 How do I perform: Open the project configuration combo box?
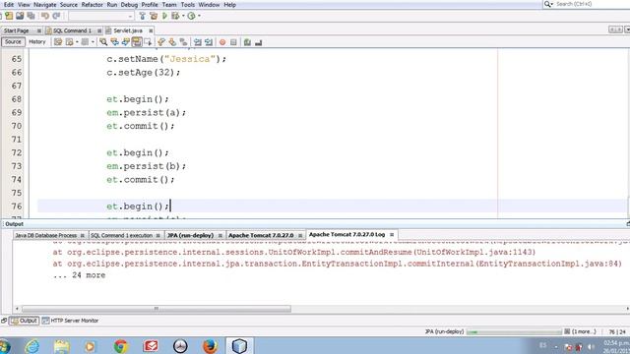100,16
